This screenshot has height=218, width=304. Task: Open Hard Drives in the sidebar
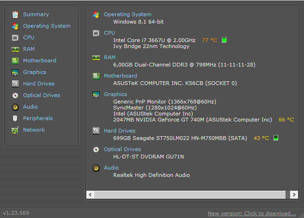(x=39, y=84)
